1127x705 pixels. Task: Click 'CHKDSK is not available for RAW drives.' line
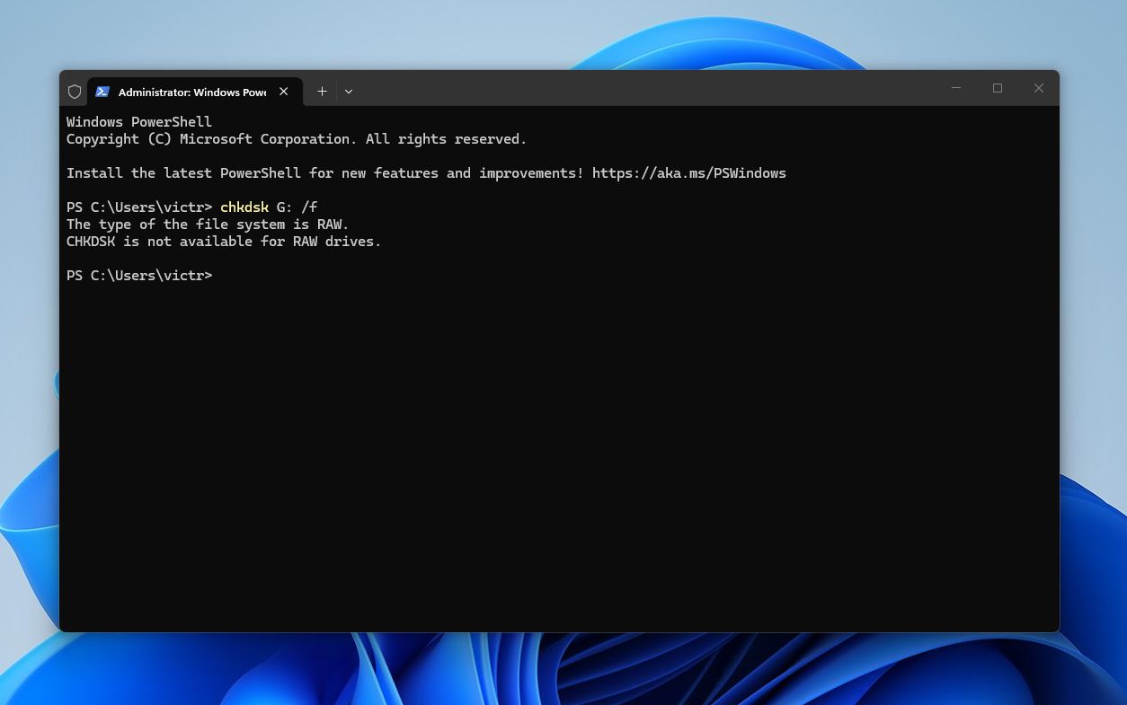[x=224, y=242]
